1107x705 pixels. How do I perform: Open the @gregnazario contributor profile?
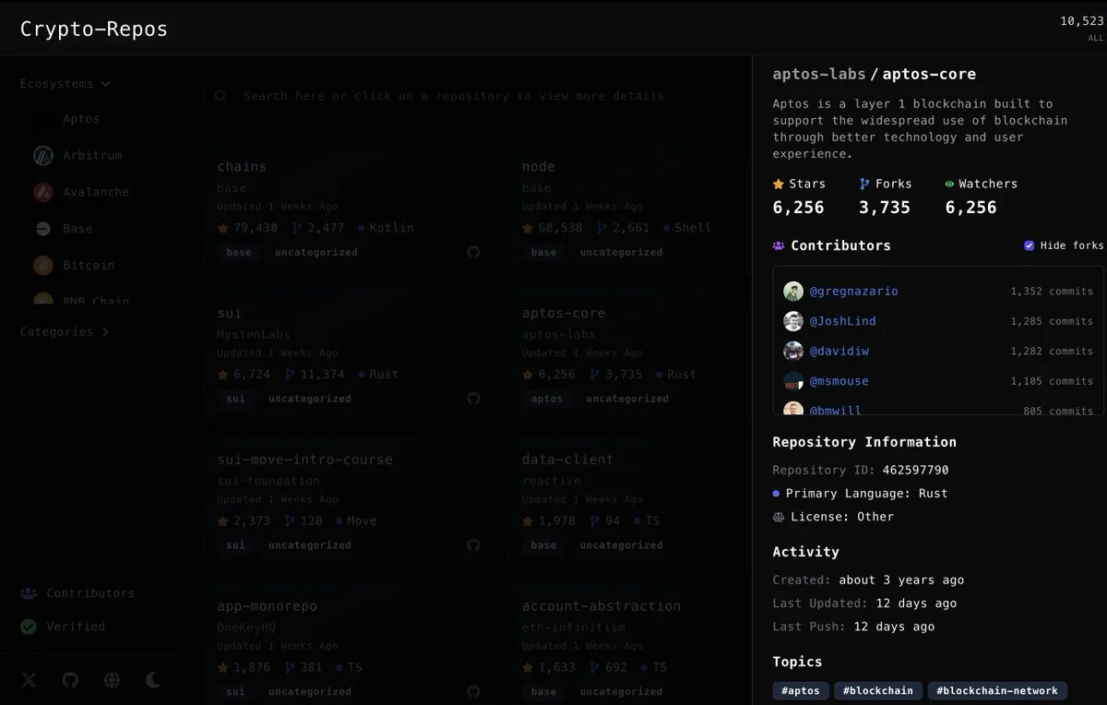click(853, 291)
